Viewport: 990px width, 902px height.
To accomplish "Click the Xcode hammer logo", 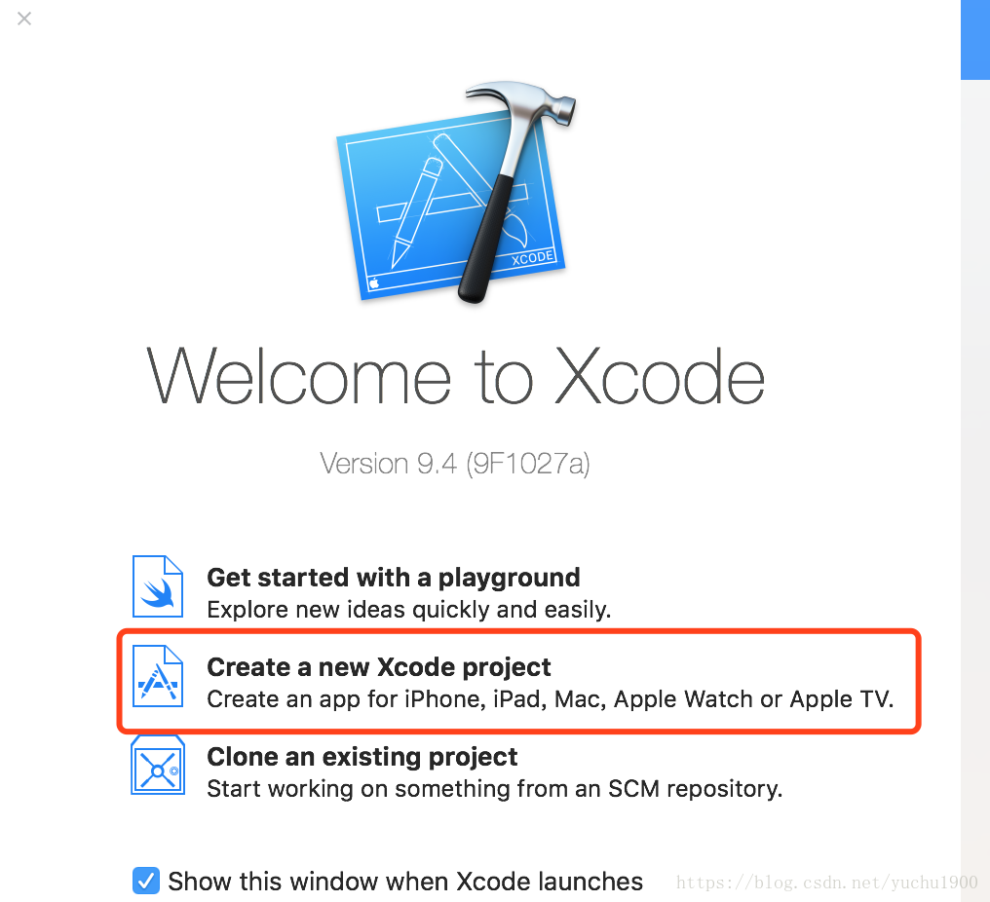I will tap(455, 191).
